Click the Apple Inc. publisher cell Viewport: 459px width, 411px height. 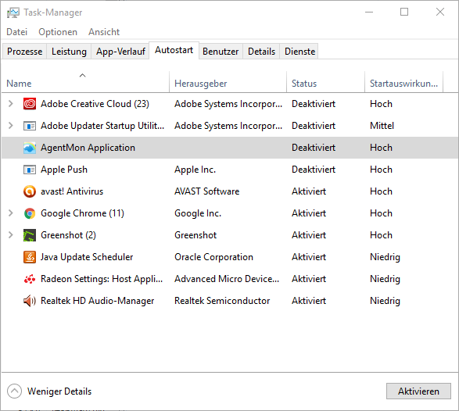[195, 170]
